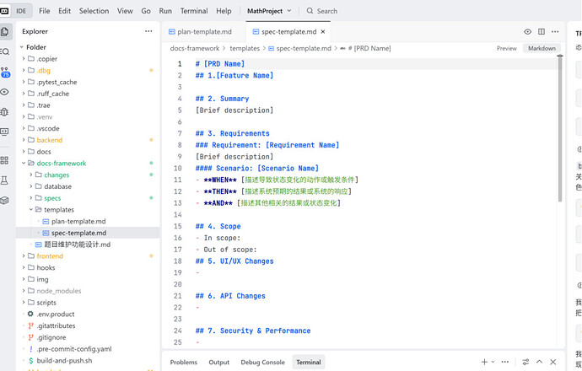Open the cube package icon in activity bar
The image size is (582, 371).
[4, 201]
